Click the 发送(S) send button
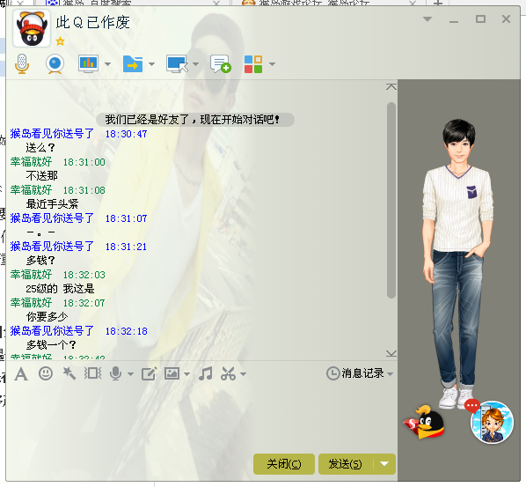The height and width of the screenshot is (487, 526). coord(346,464)
